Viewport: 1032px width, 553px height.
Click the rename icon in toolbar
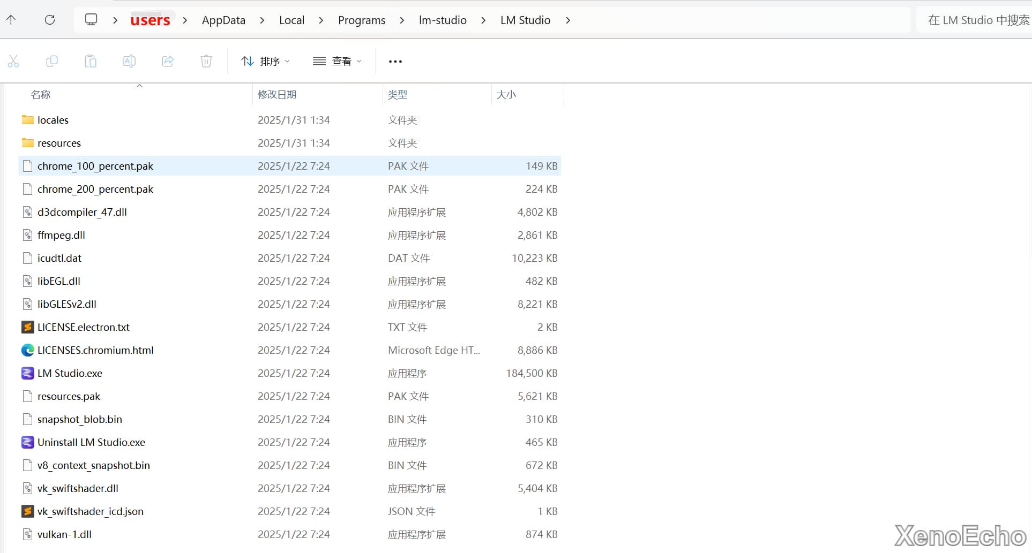[x=129, y=61]
